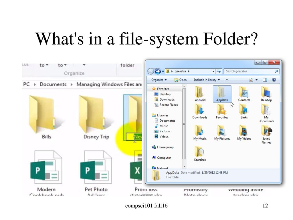Open the Organize dropdown menu
The image size is (293, 220).
(x=159, y=80)
